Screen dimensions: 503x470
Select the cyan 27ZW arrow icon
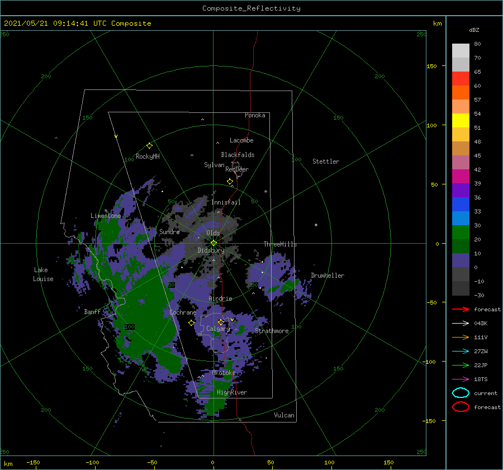coord(461,352)
